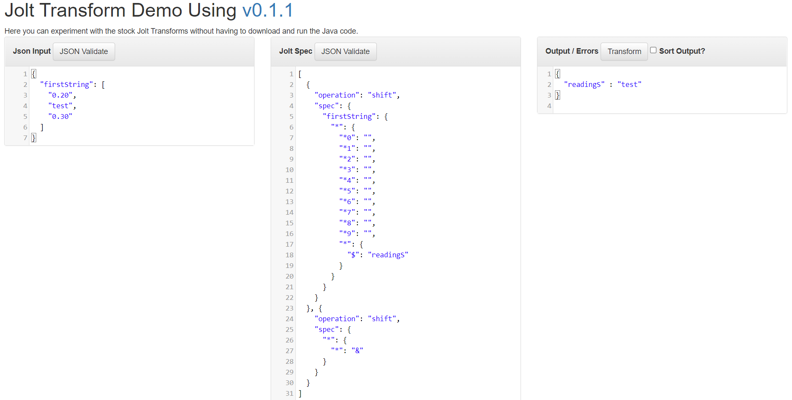Click the Jolt Spec panel heading

pos(295,51)
